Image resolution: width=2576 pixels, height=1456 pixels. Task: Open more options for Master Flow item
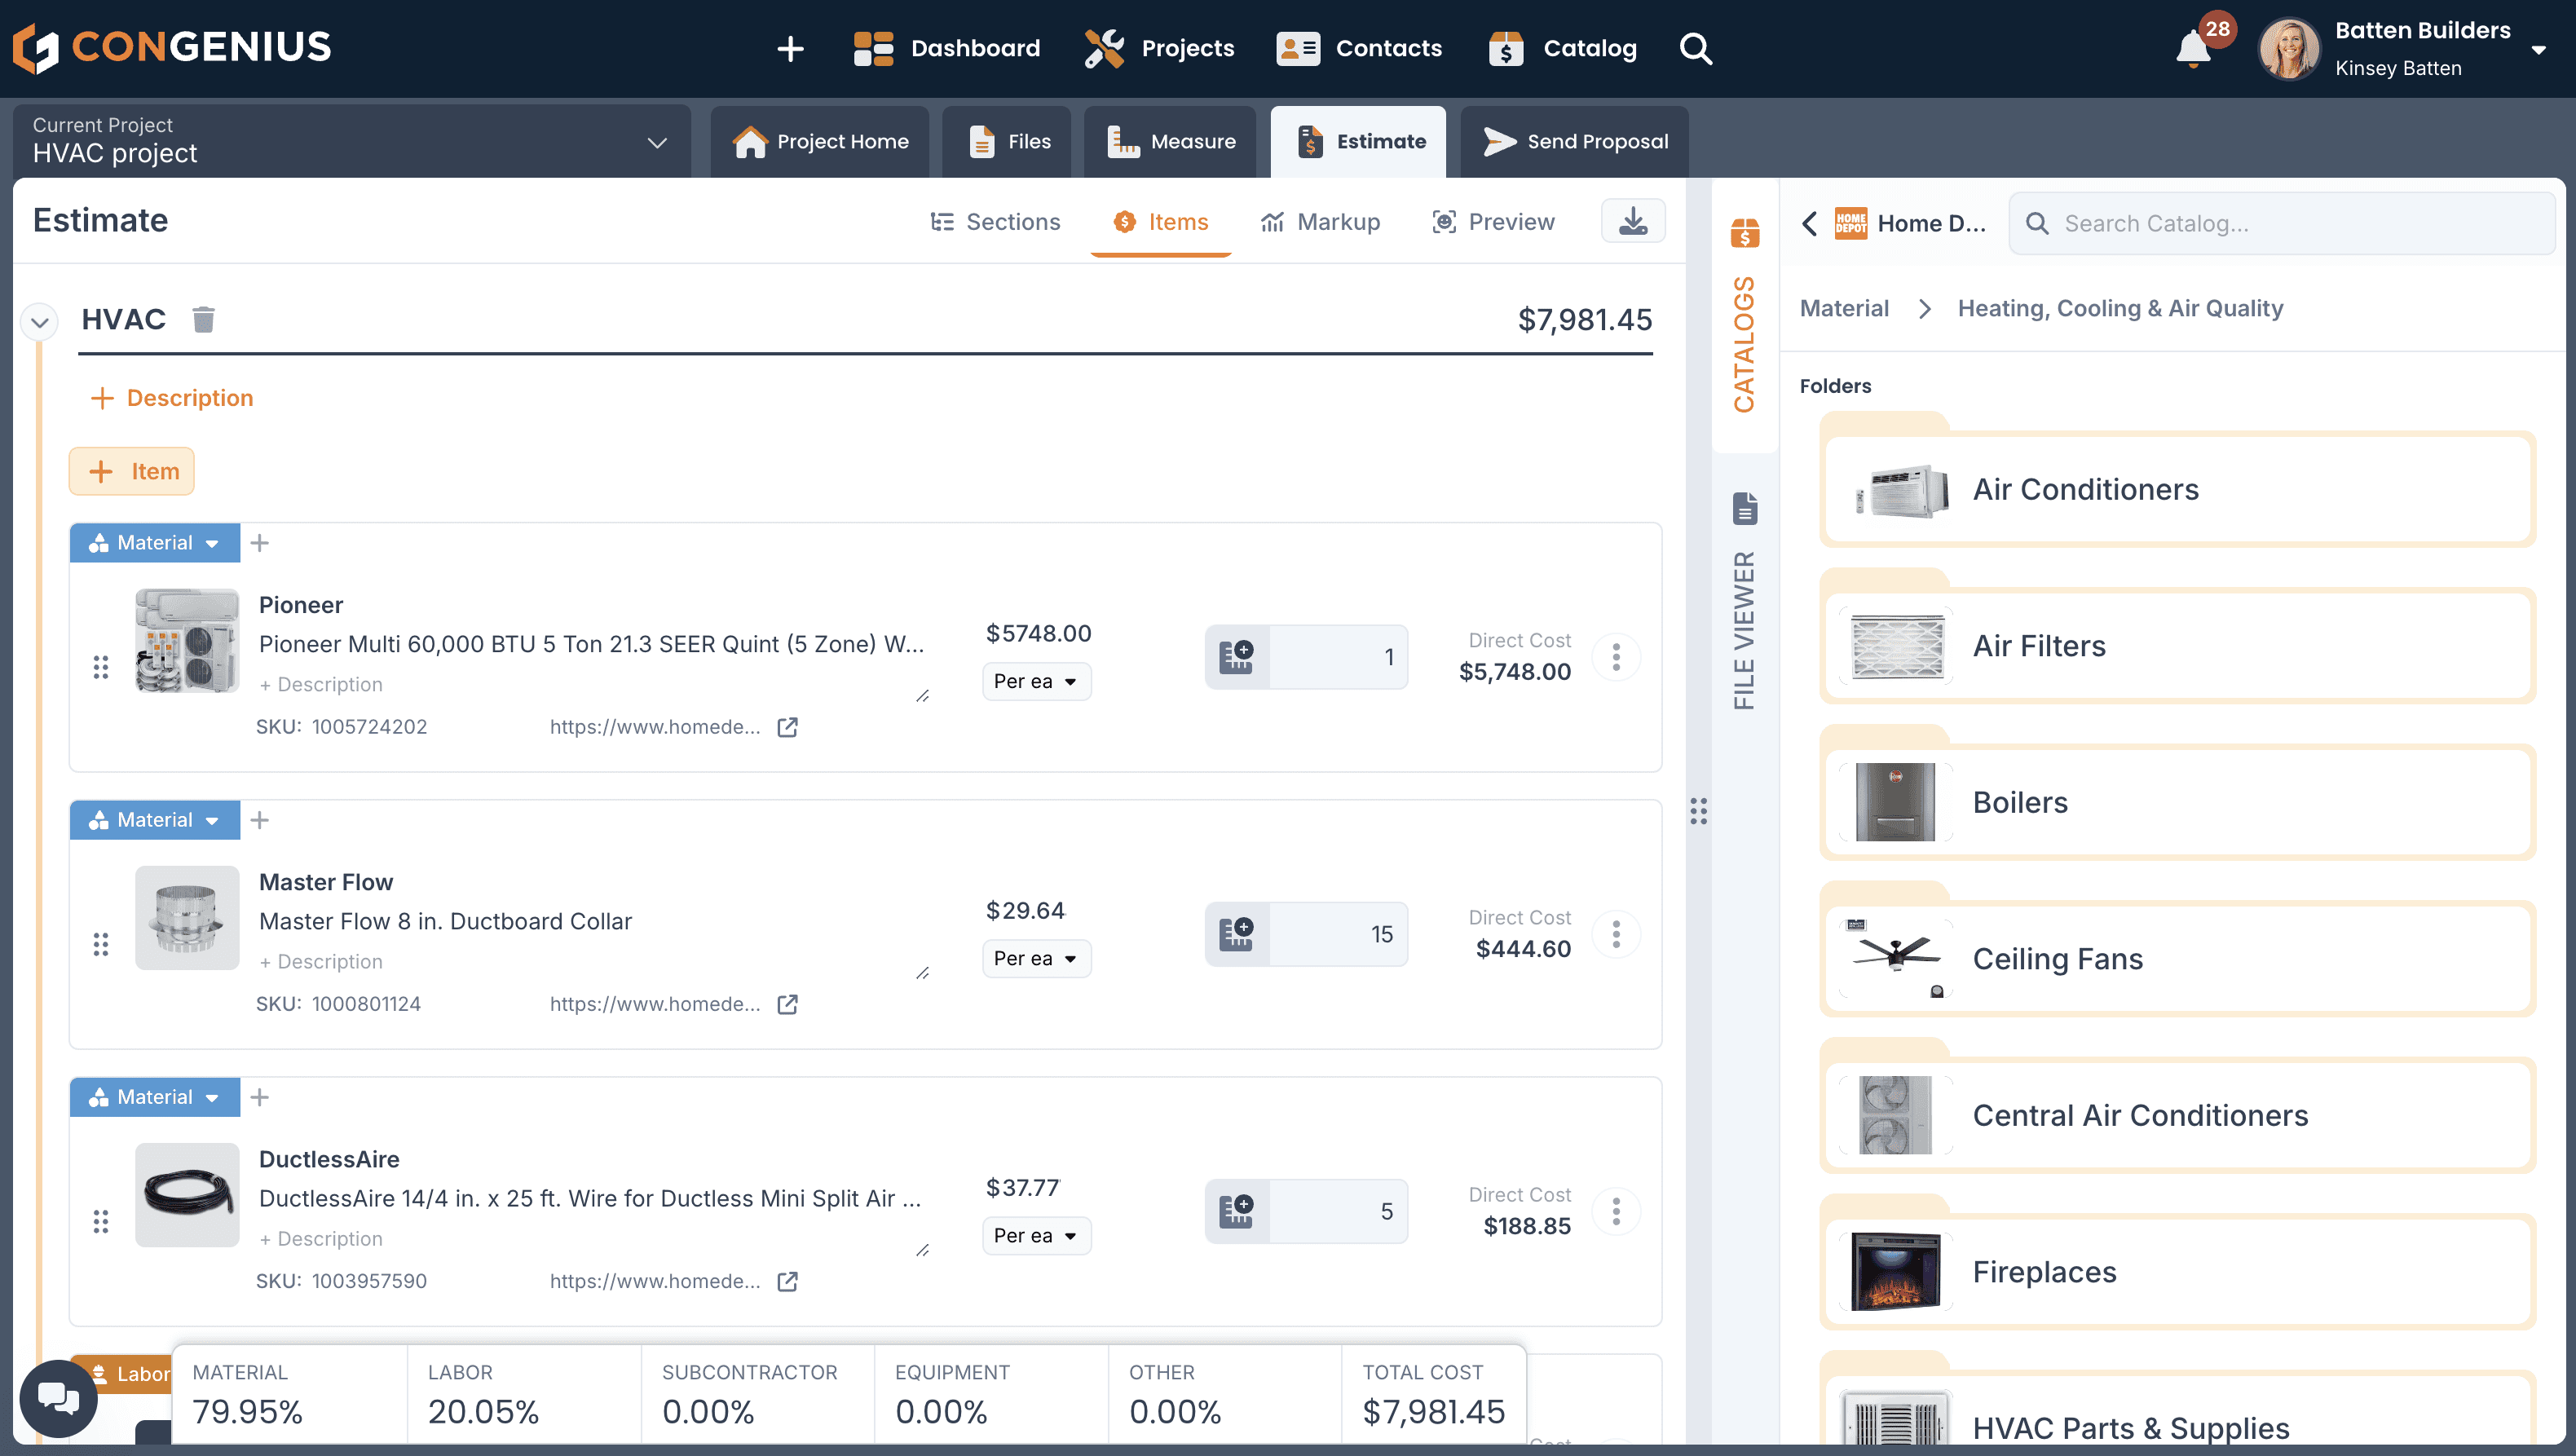(x=1616, y=934)
